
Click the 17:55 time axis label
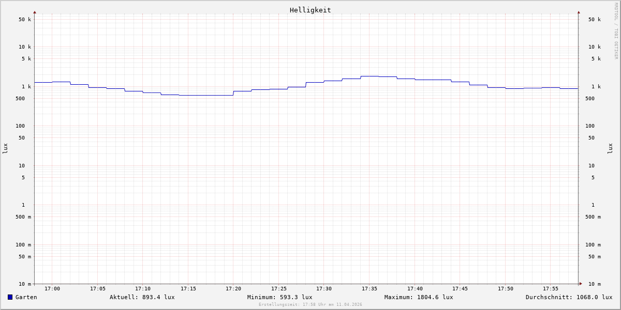[551, 289]
